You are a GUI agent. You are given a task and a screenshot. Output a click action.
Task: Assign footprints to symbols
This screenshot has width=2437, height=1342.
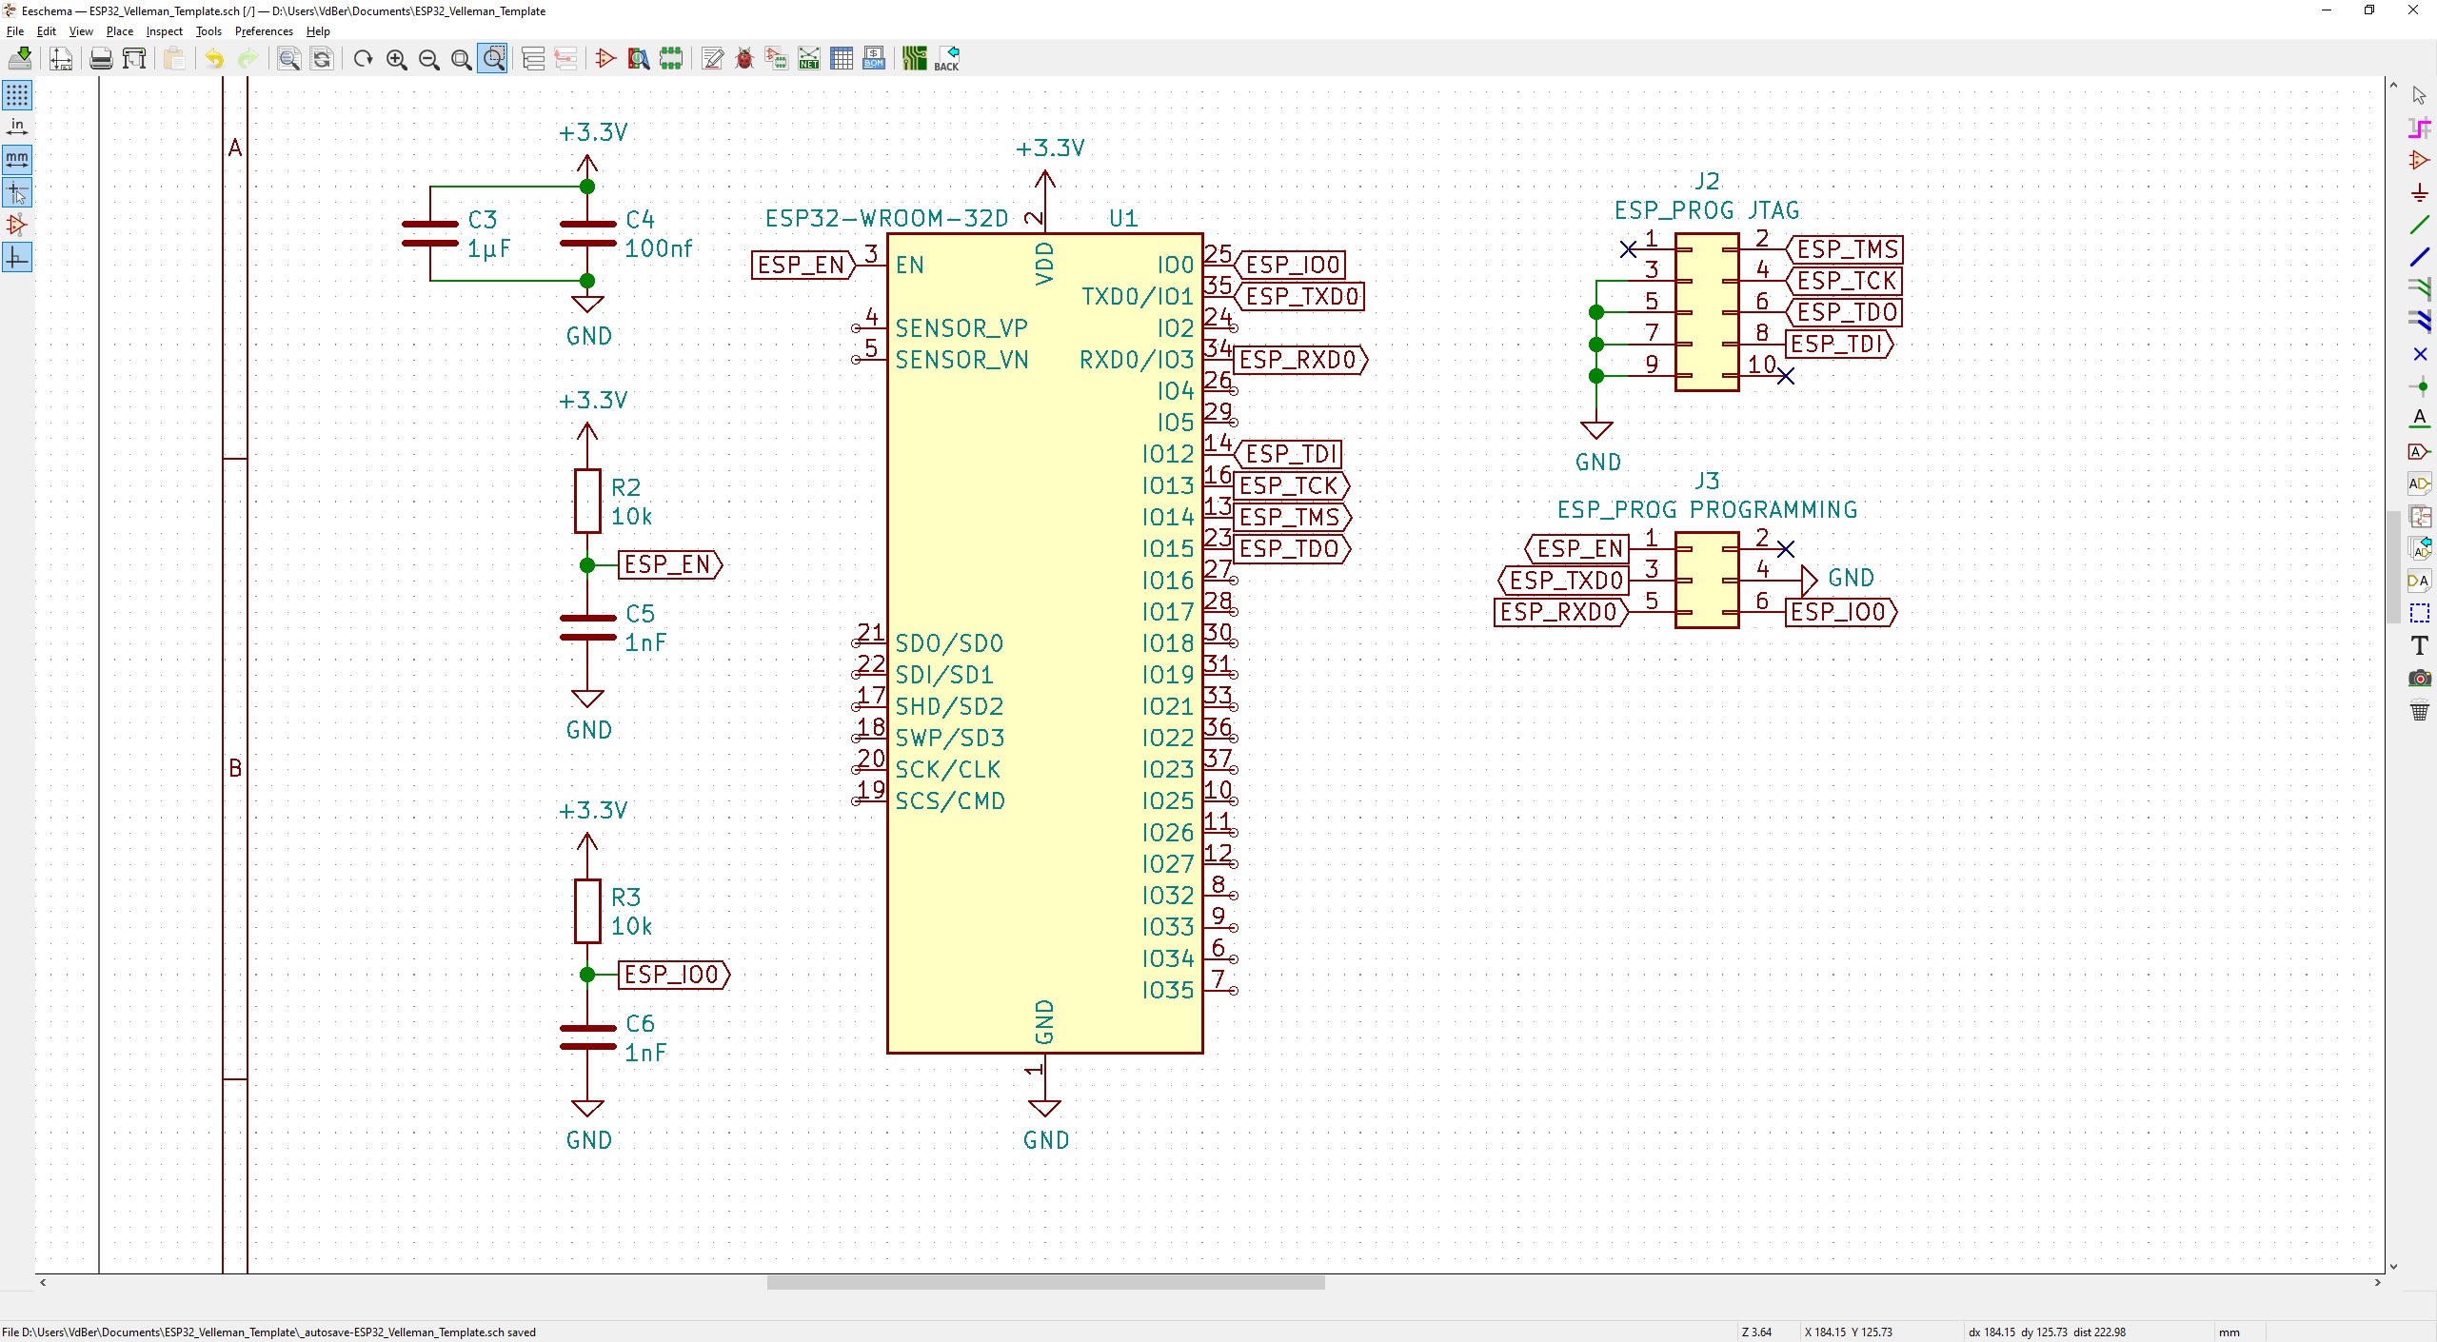[x=777, y=59]
